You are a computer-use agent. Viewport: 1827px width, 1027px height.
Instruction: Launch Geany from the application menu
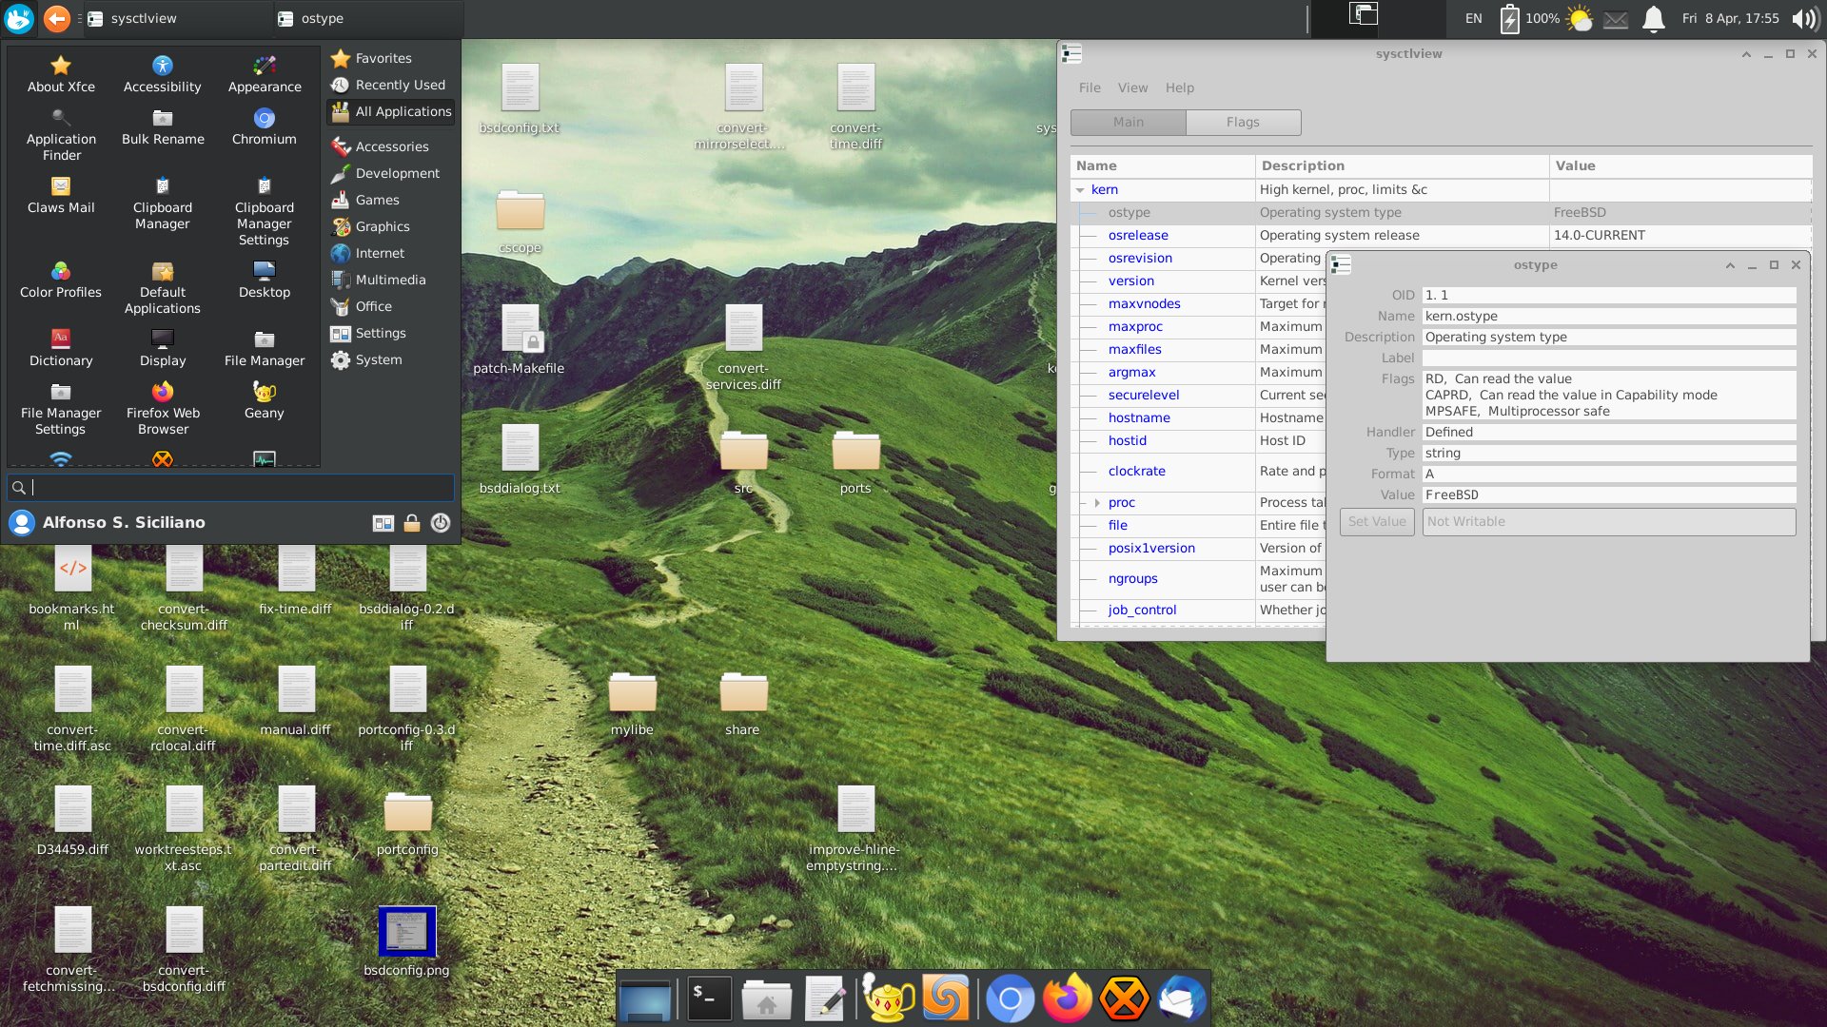(x=265, y=400)
